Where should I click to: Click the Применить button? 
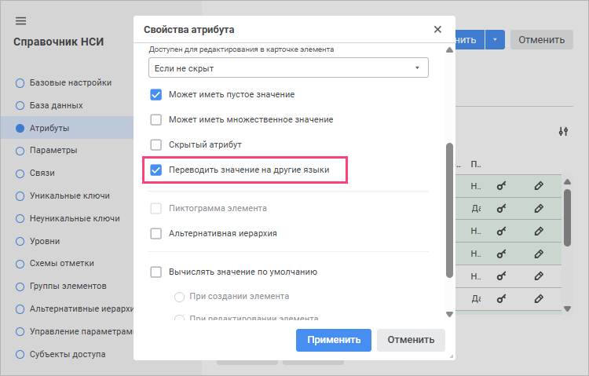tap(334, 340)
